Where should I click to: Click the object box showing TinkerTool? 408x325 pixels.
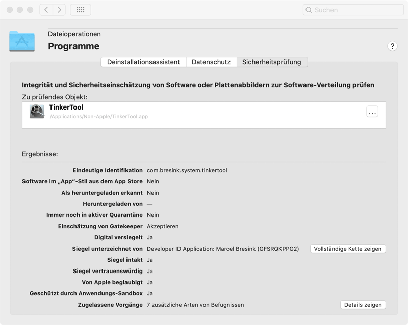click(203, 115)
